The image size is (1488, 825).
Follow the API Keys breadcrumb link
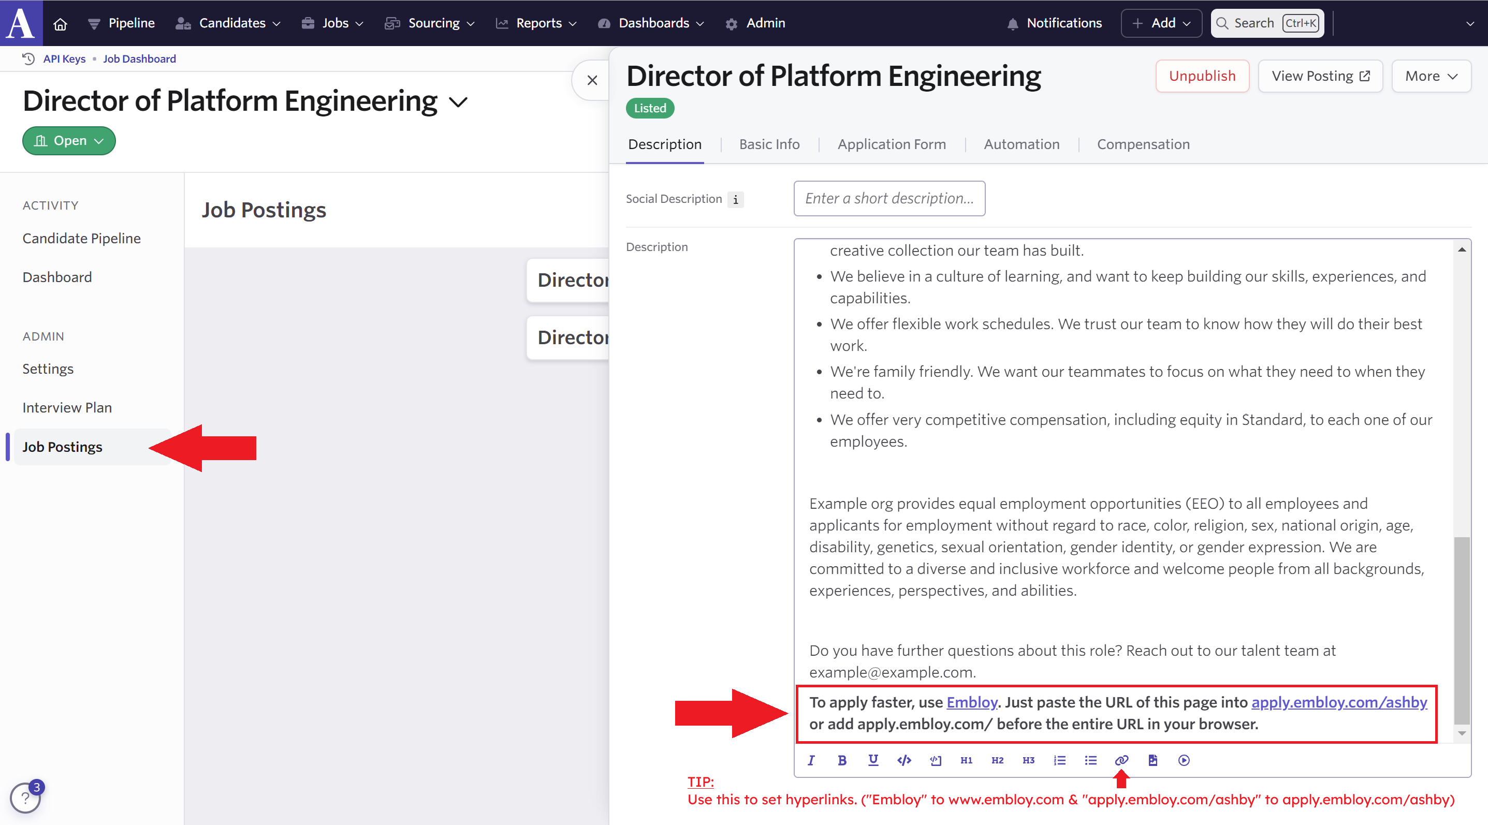click(64, 59)
